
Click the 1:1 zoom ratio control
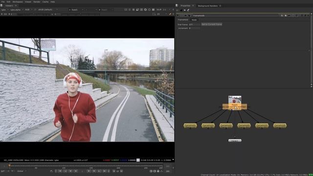pos(164,10)
